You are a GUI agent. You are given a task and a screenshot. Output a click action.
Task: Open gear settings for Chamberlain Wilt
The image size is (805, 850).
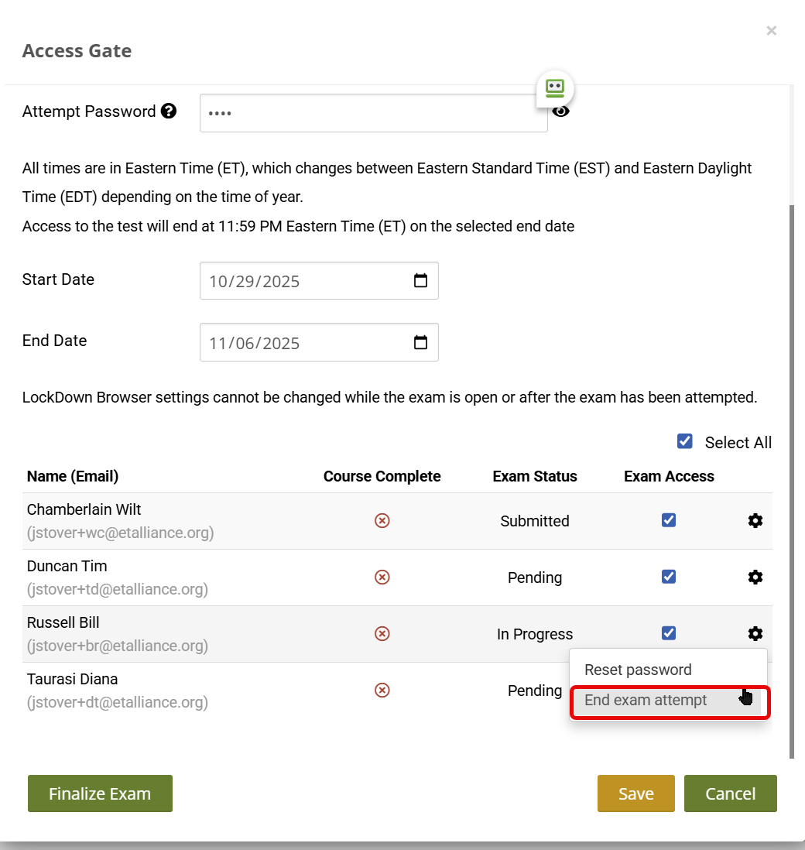pos(755,521)
